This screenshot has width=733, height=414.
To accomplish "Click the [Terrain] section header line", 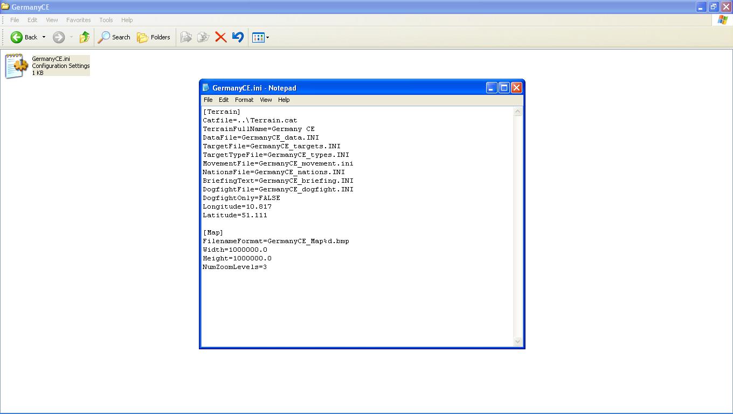I will point(222,112).
